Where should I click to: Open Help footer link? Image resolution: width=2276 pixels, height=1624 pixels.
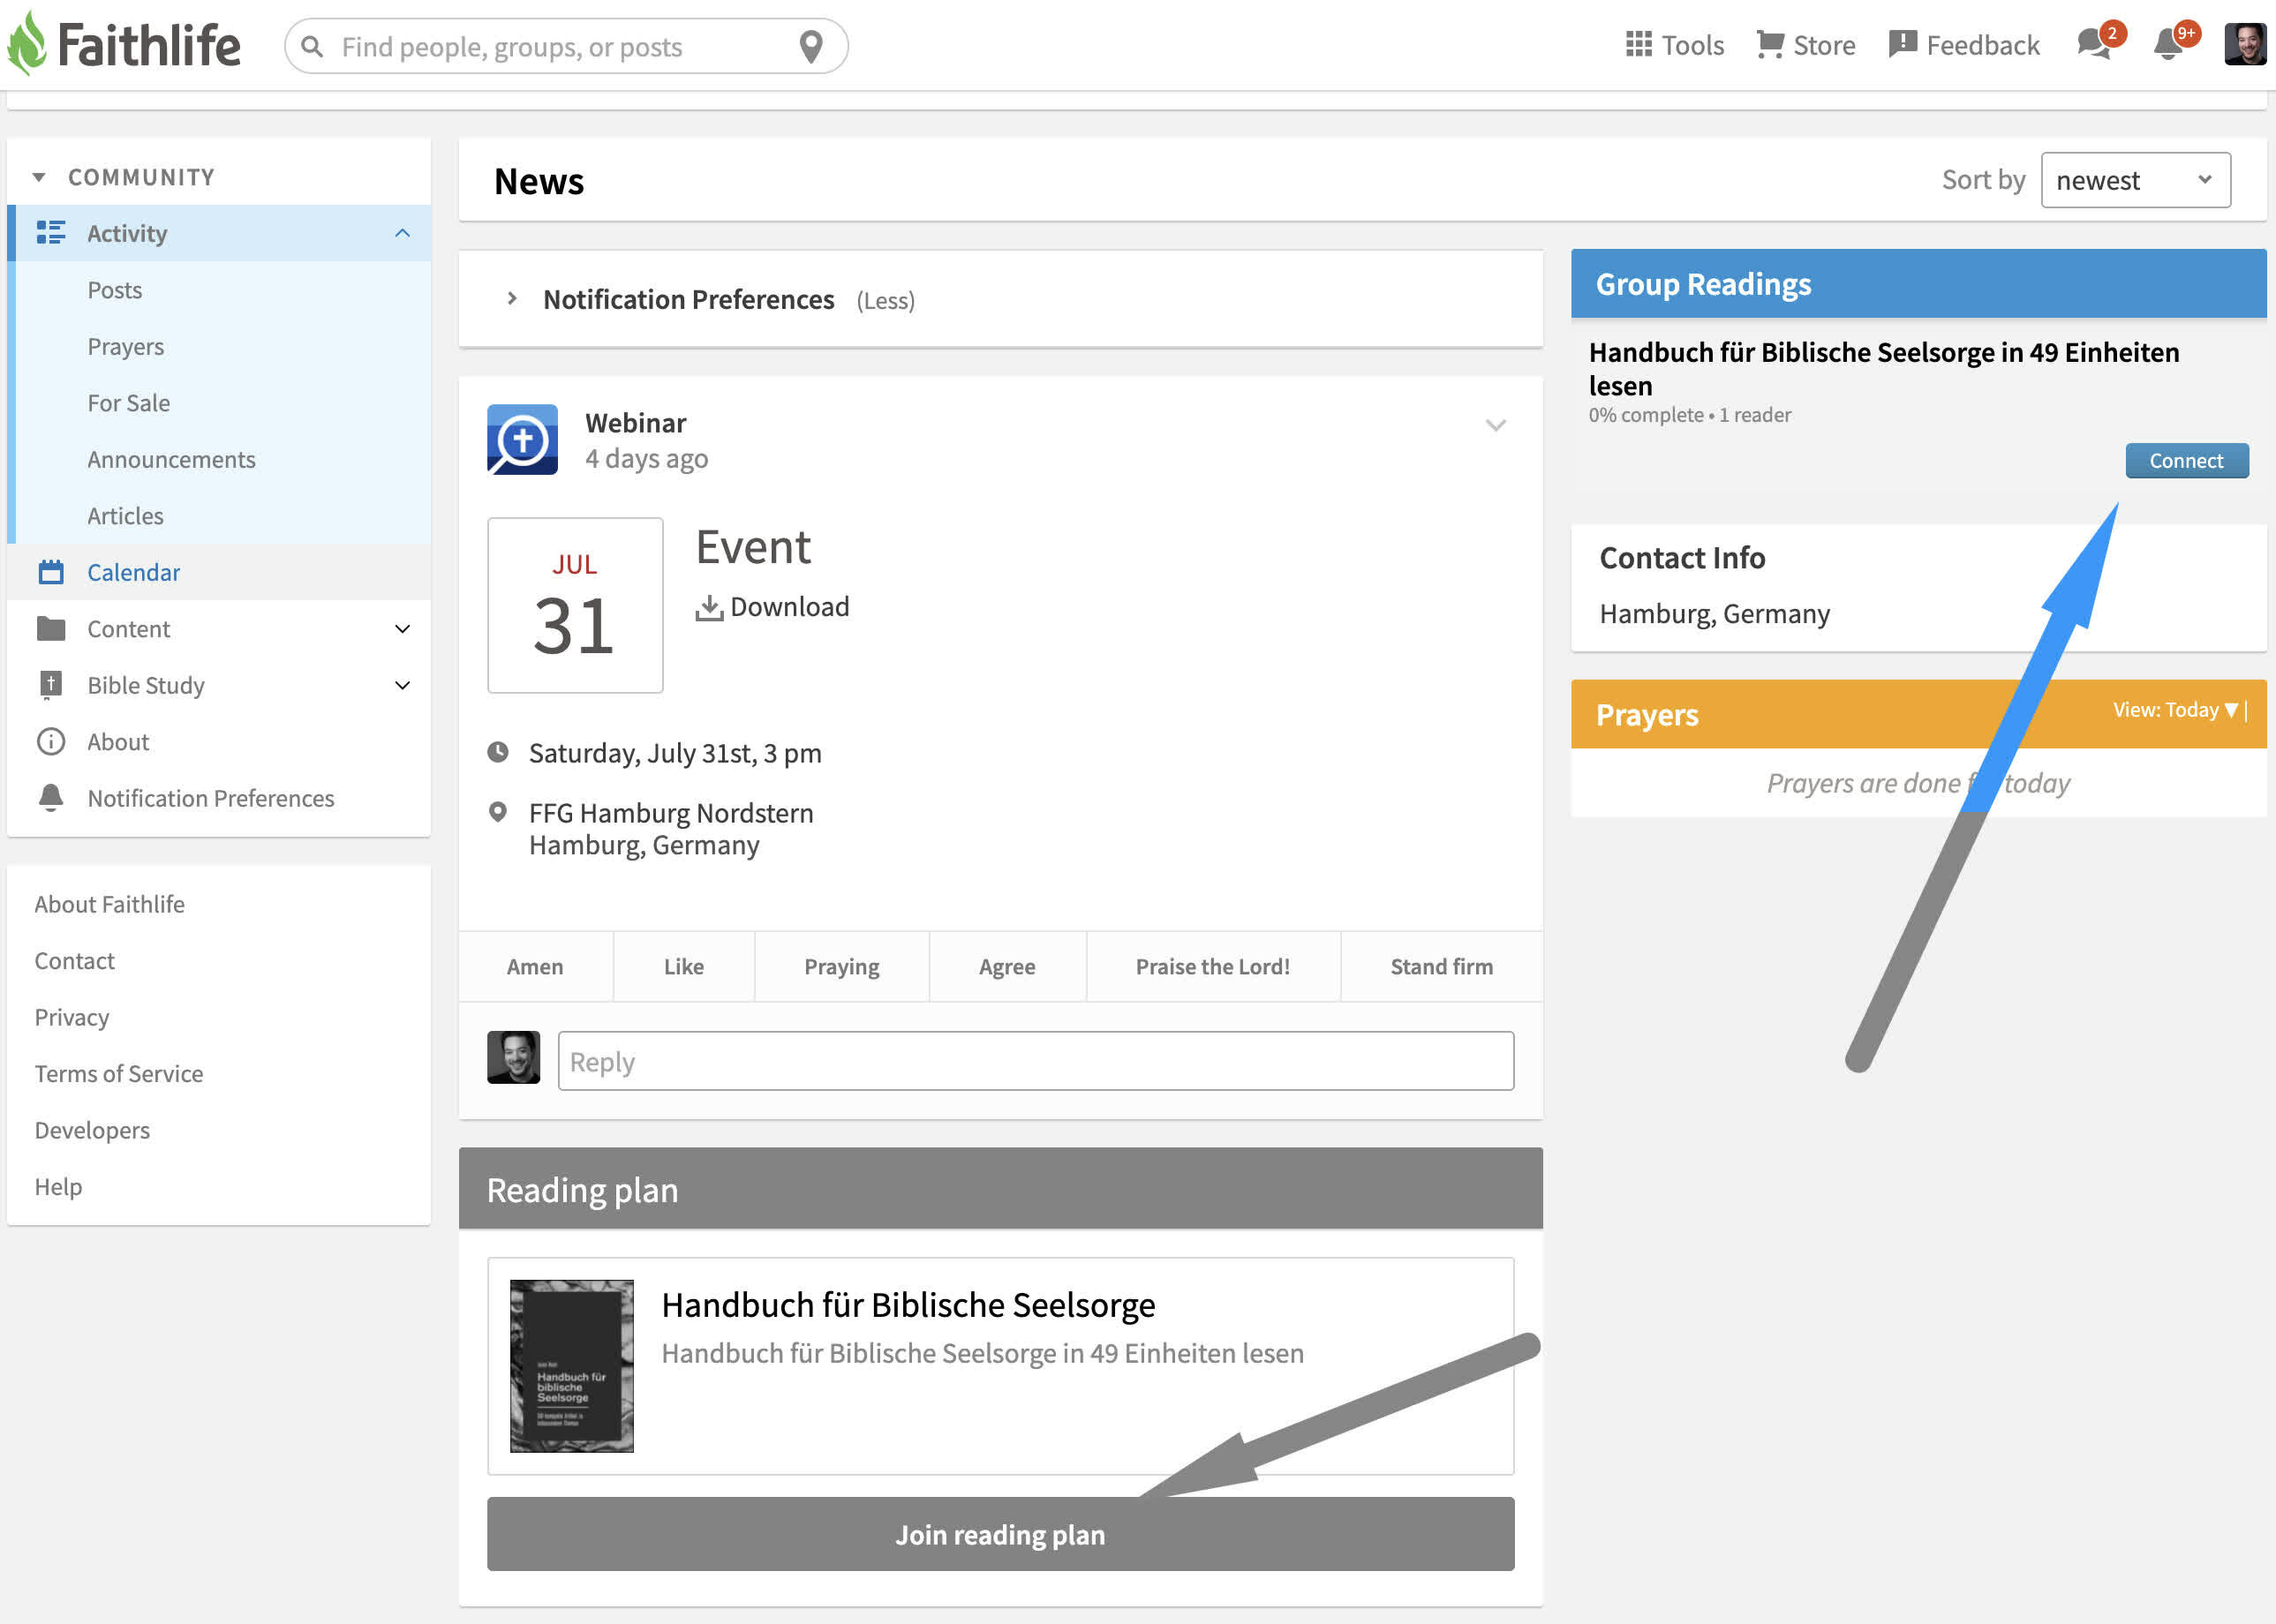tap(58, 1186)
